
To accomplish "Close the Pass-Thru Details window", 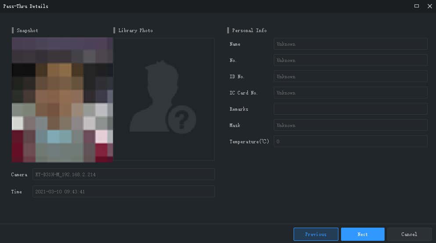I will click(x=429, y=6).
